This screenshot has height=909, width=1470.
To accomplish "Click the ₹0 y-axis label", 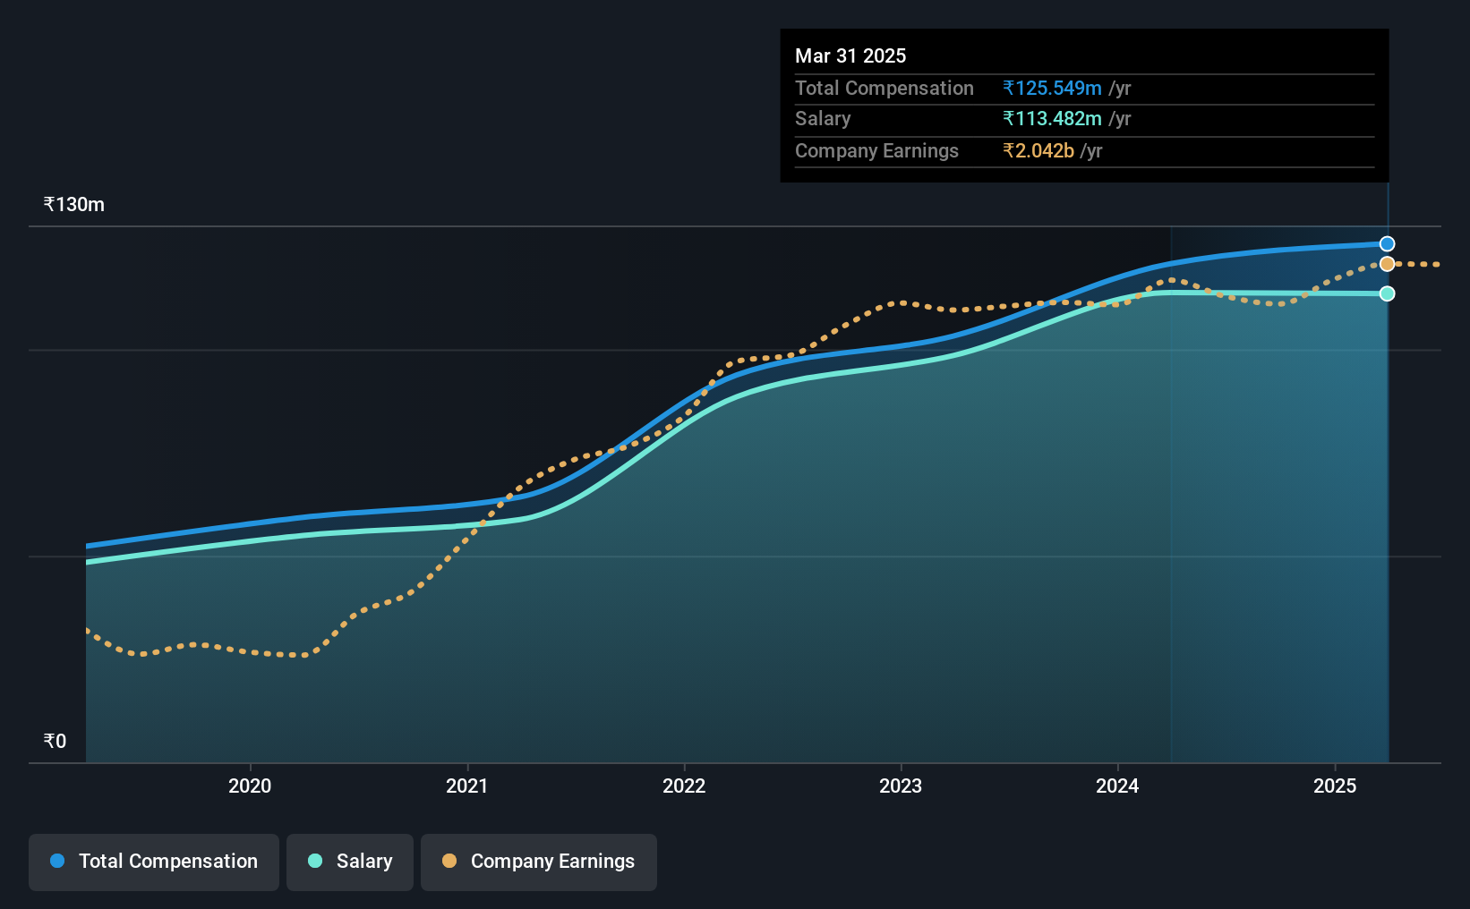I will pyautogui.click(x=55, y=741).
